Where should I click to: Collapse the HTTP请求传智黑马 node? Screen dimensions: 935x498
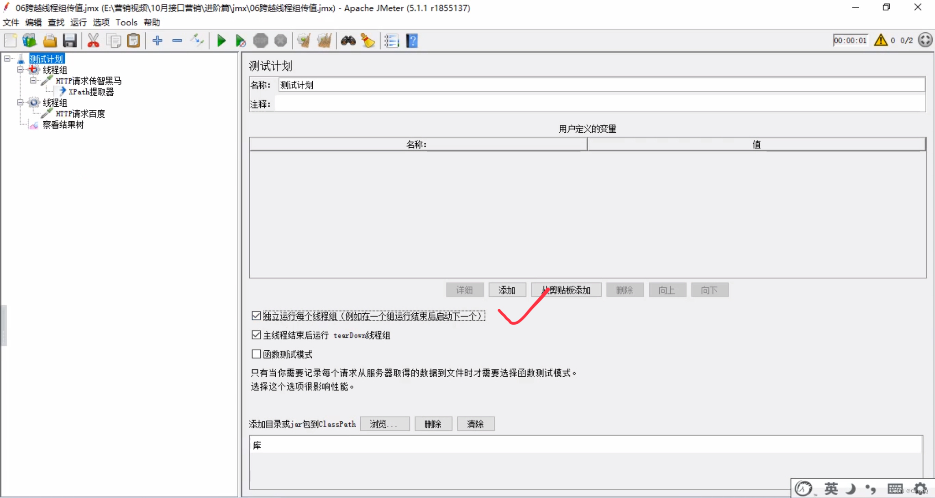[33, 80]
